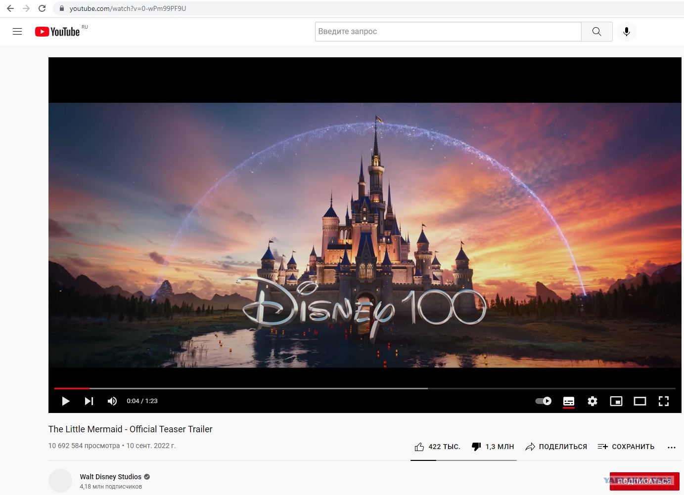This screenshot has height=495, width=684.
Task: Click the Disney 100 video frame
Action: click(365, 235)
